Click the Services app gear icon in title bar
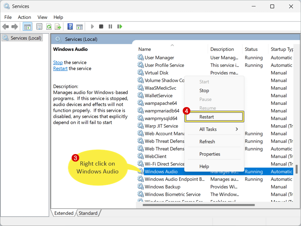 point(6,6)
